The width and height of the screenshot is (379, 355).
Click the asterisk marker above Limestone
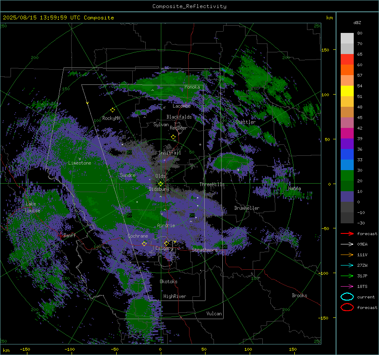tap(80, 159)
